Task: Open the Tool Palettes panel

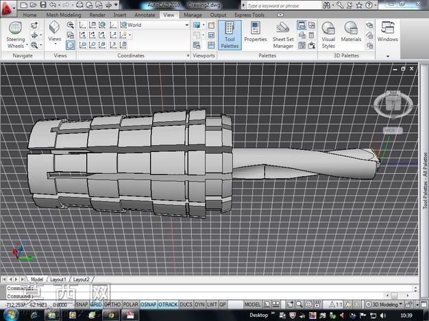Action: click(230, 35)
